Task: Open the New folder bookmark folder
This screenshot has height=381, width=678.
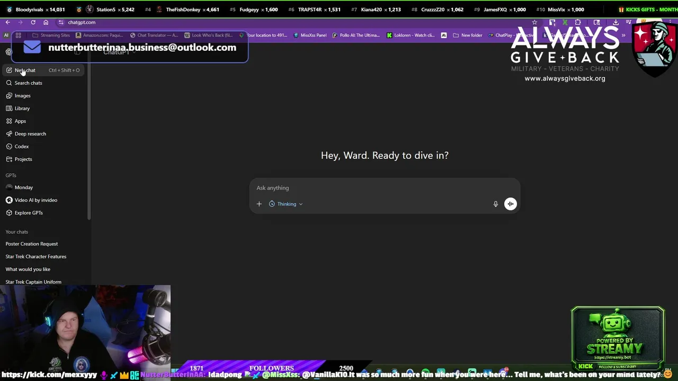Action: (x=468, y=35)
